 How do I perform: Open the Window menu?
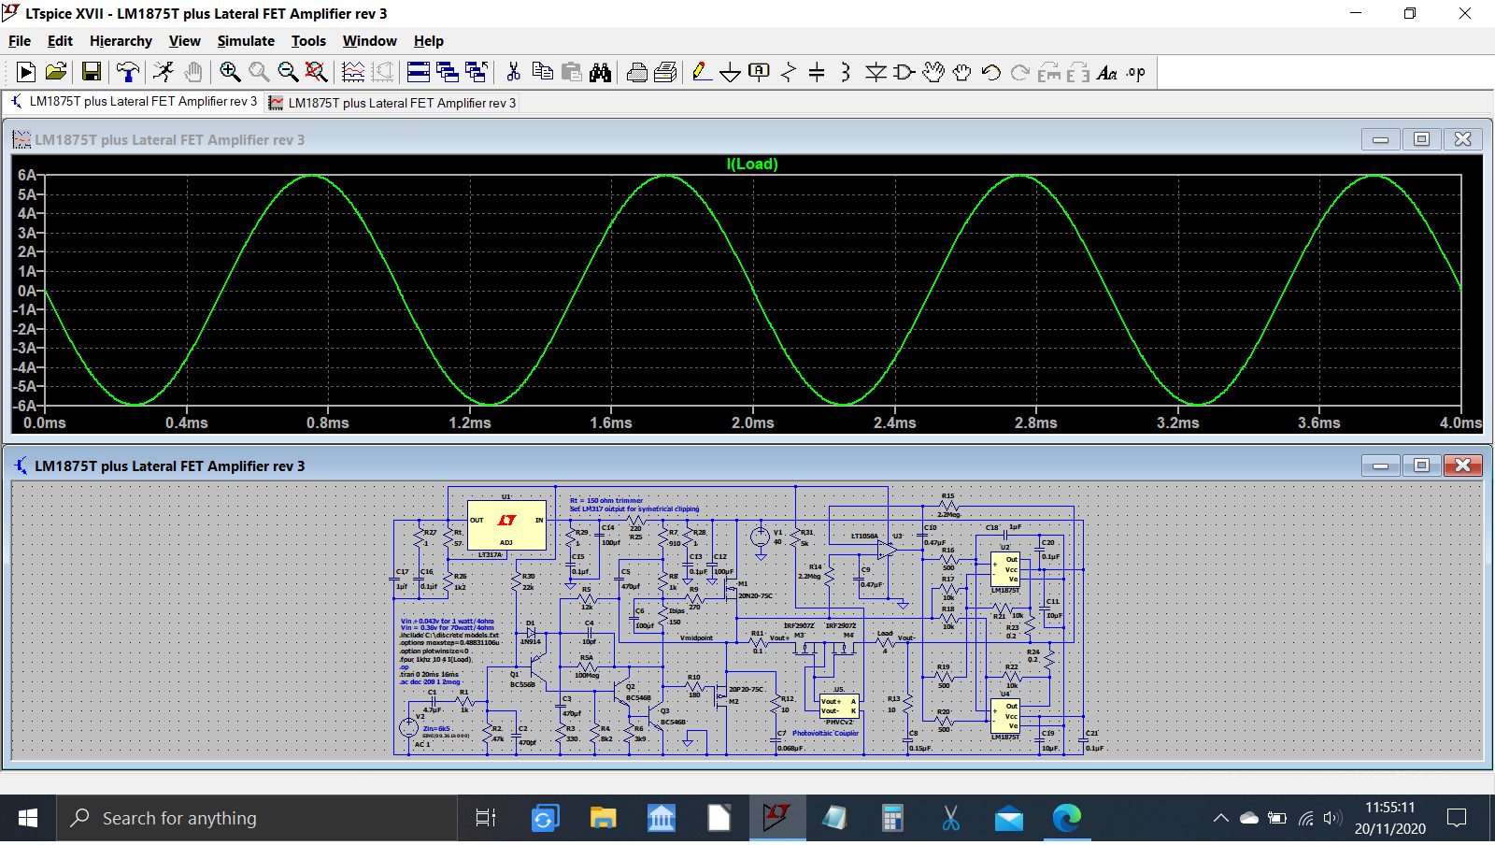(369, 41)
